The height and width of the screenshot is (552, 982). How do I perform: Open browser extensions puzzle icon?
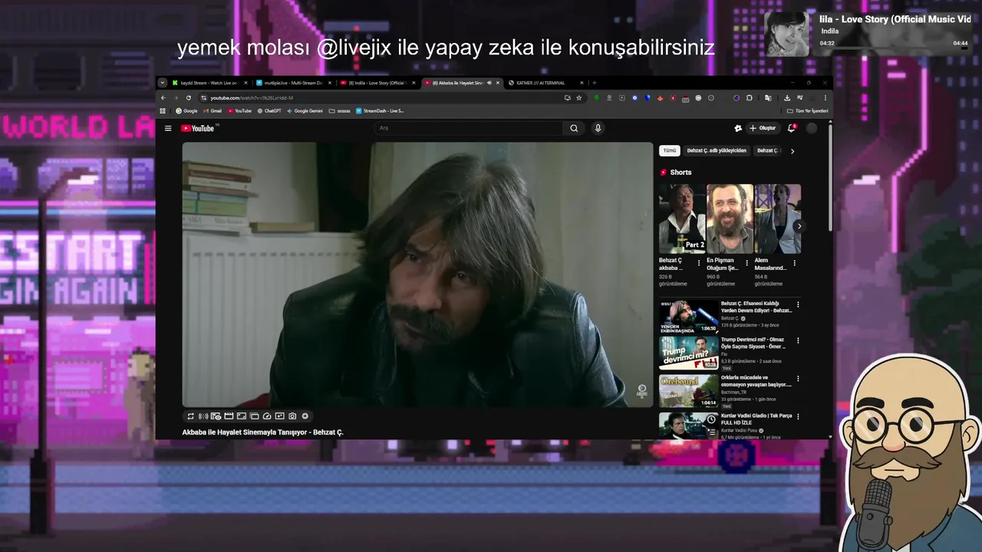pos(750,98)
